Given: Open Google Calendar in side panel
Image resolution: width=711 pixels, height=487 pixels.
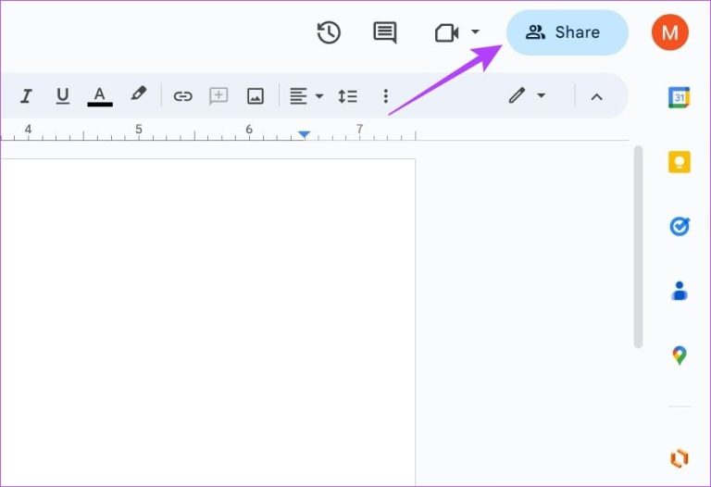Looking at the screenshot, I should pos(679,97).
